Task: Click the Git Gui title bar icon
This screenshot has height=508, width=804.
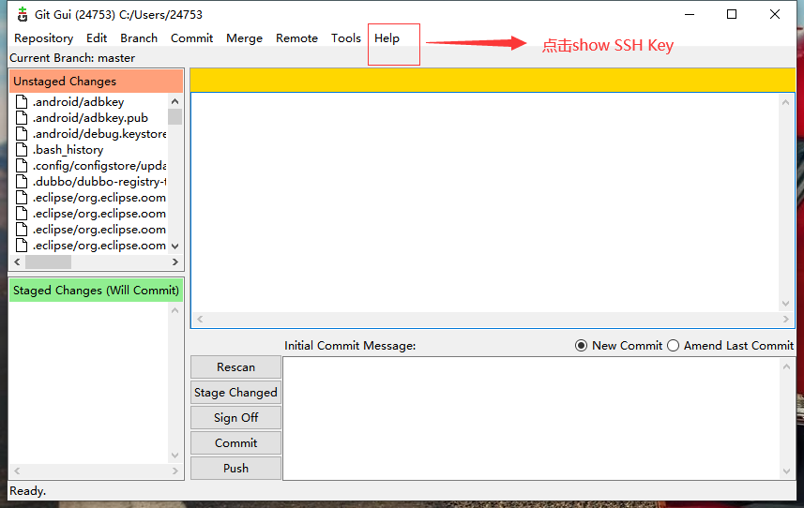Action: point(23,14)
